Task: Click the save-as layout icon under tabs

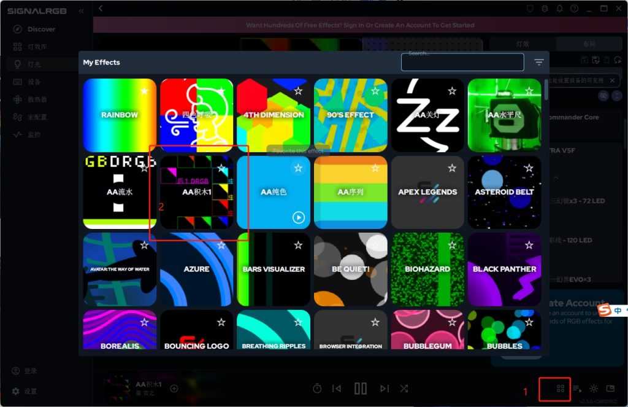Action: (595, 60)
